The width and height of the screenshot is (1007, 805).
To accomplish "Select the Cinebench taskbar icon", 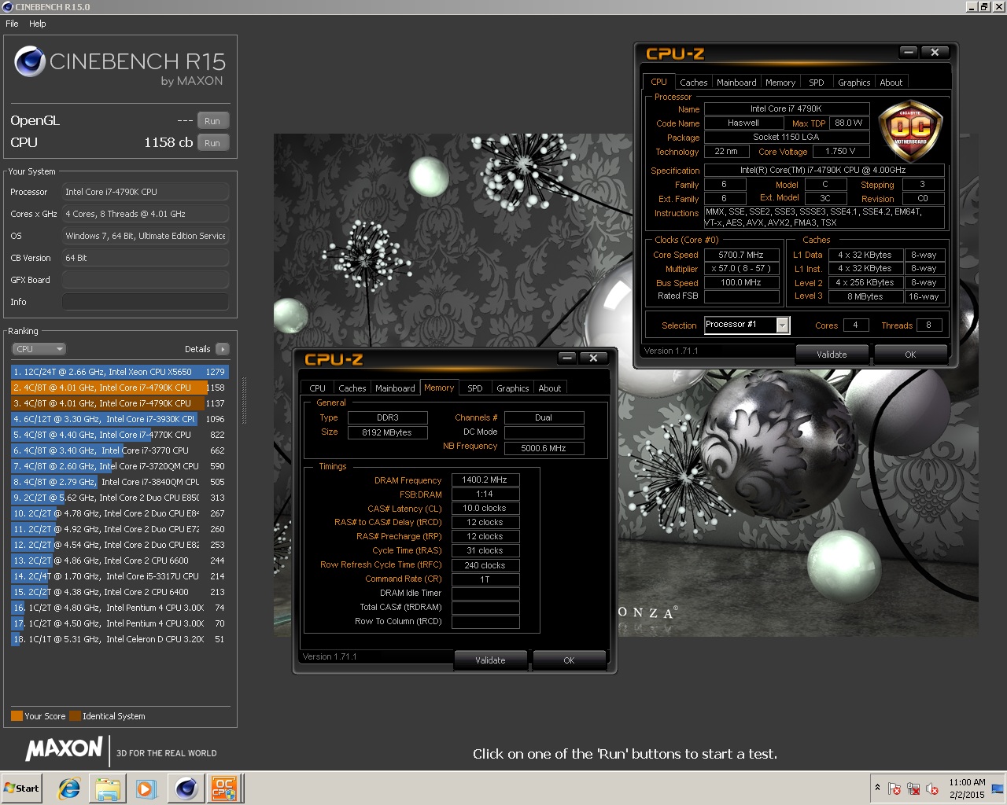I will click(x=186, y=788).
